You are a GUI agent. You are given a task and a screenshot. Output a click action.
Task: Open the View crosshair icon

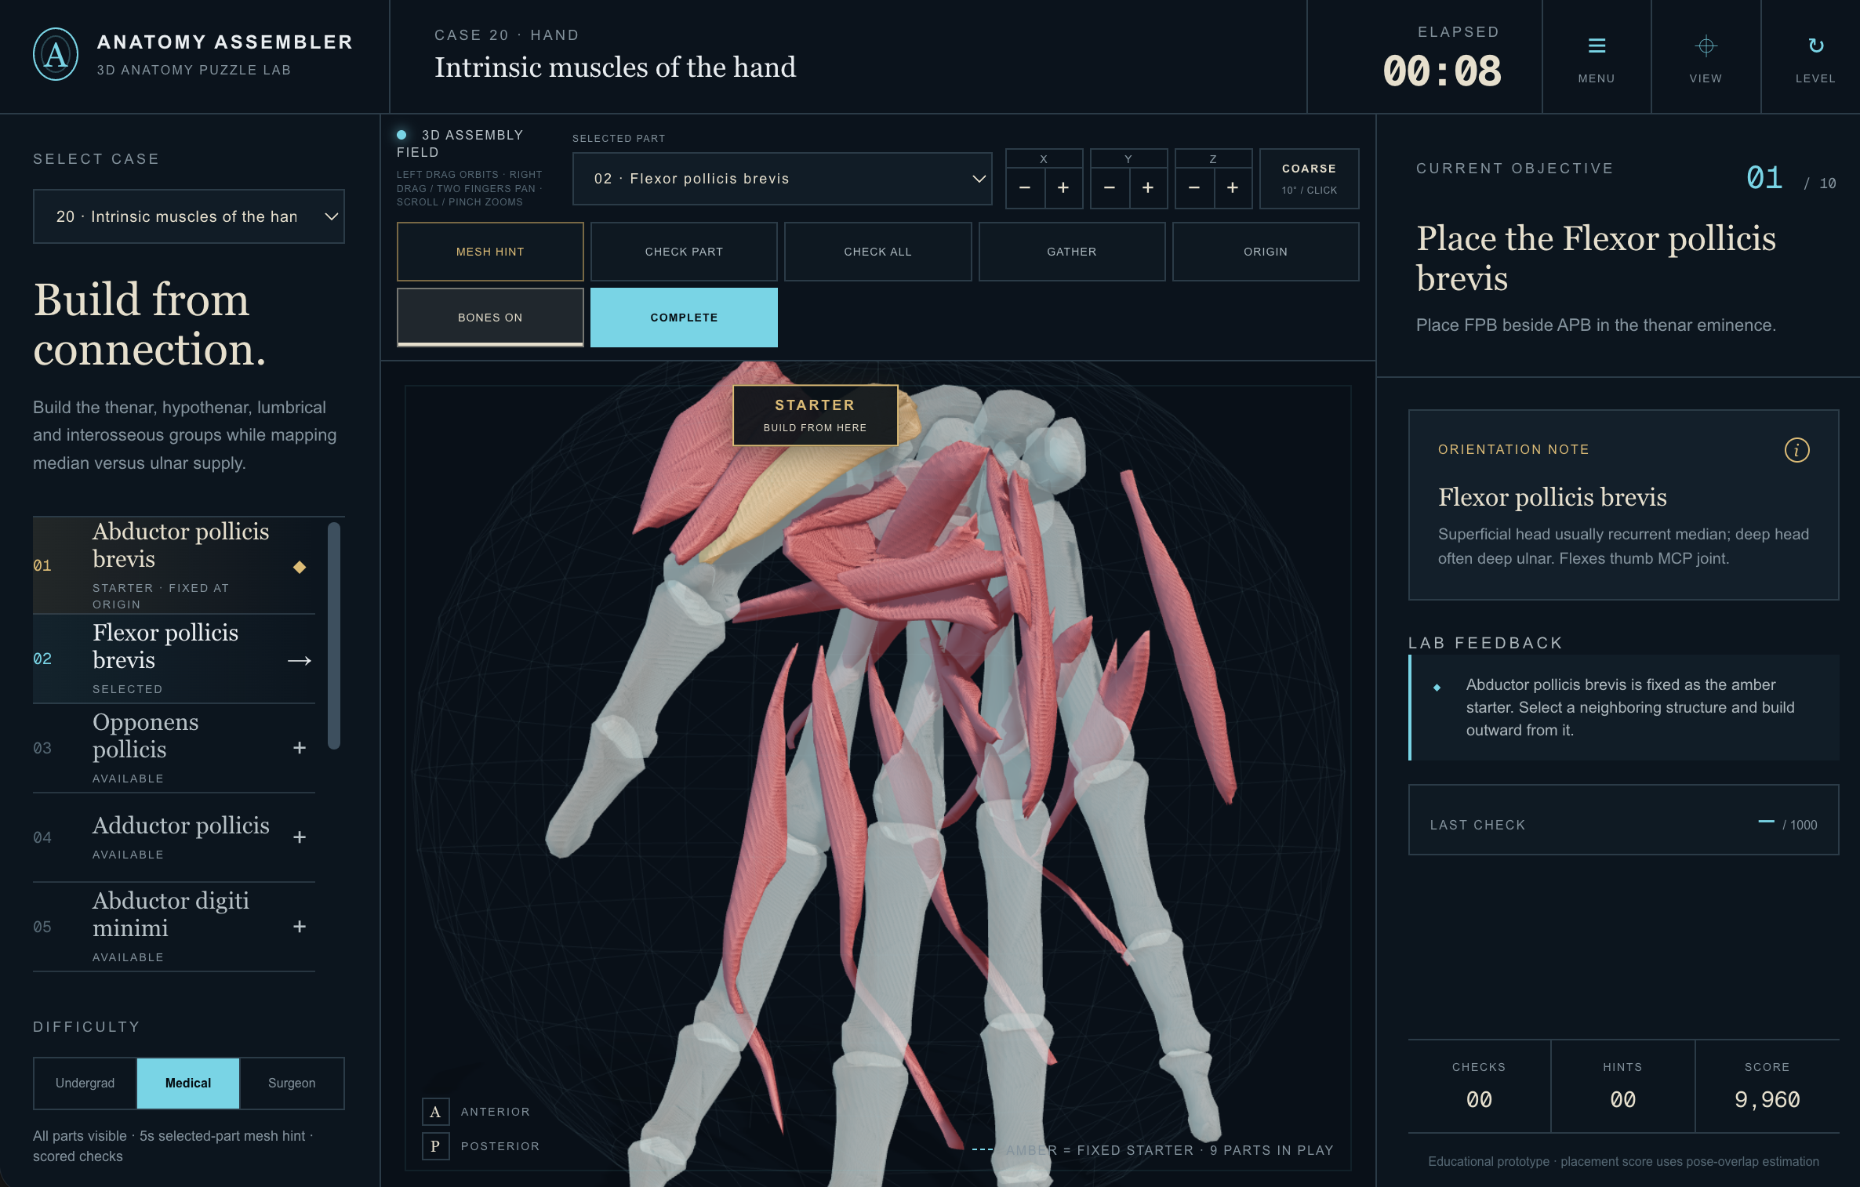1706,46
